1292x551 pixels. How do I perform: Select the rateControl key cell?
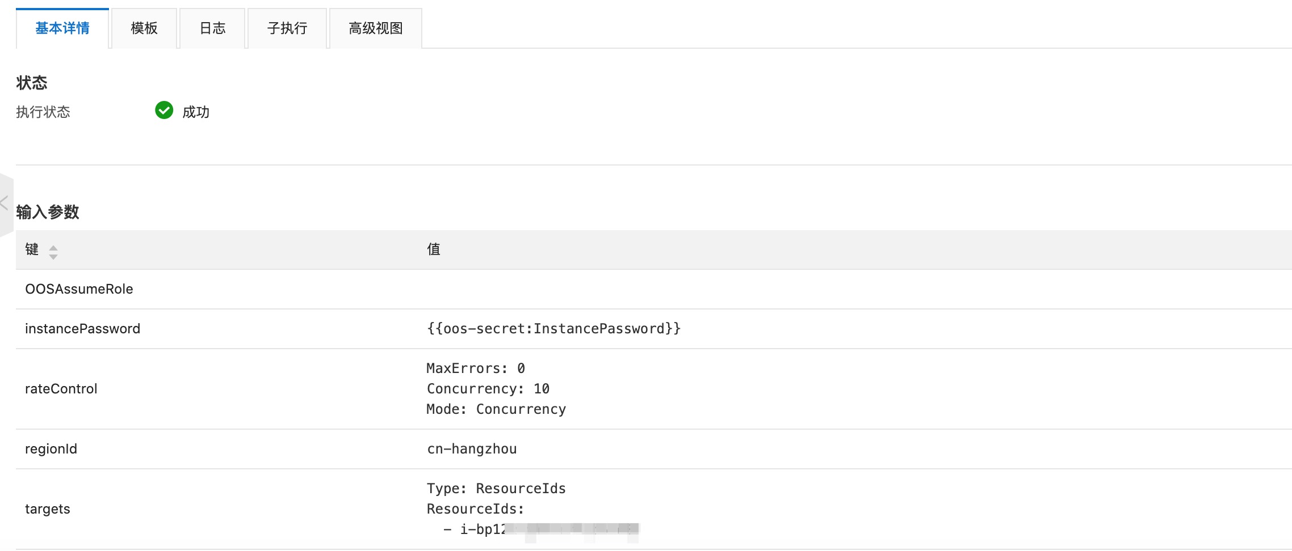pos(61,389)
